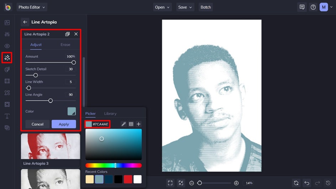Open the palette sidebar icon
Image resolution: width=336 pixels, height=189 pixels.
click(7, 69)
